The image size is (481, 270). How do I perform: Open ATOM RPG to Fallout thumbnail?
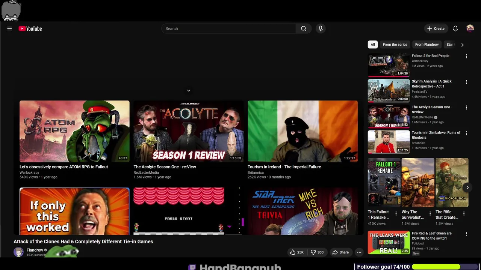[x=74, y=131]
